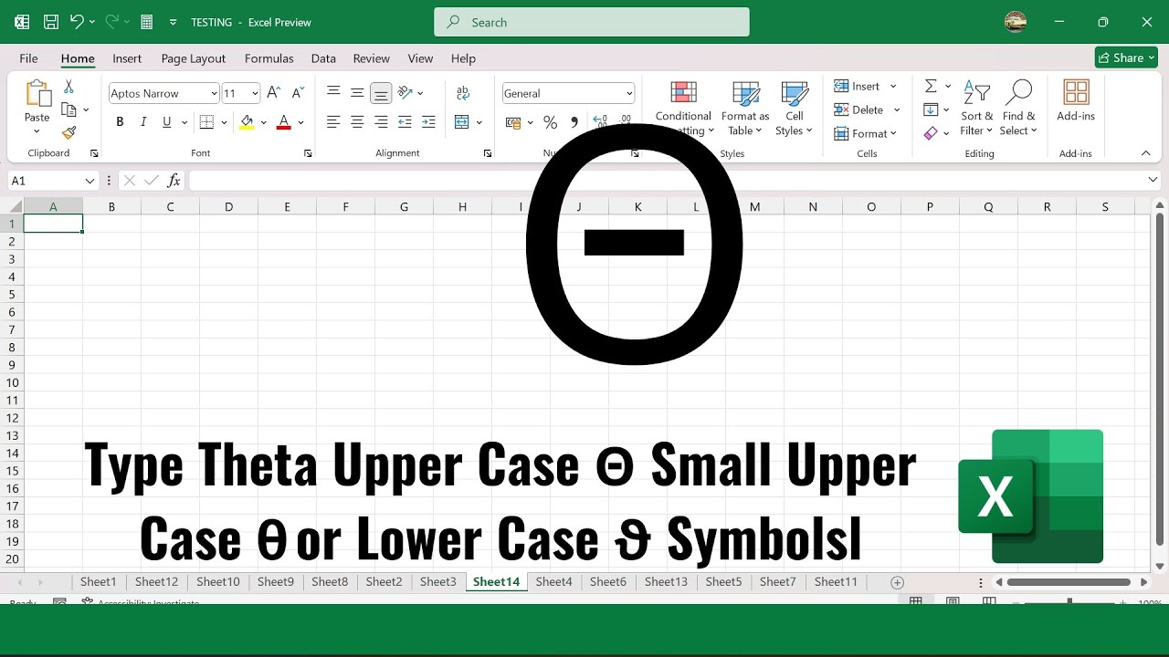Toggle Bottom Align for cells
The width and height of the screenshot is (1169, 657).
click(381, 93)
